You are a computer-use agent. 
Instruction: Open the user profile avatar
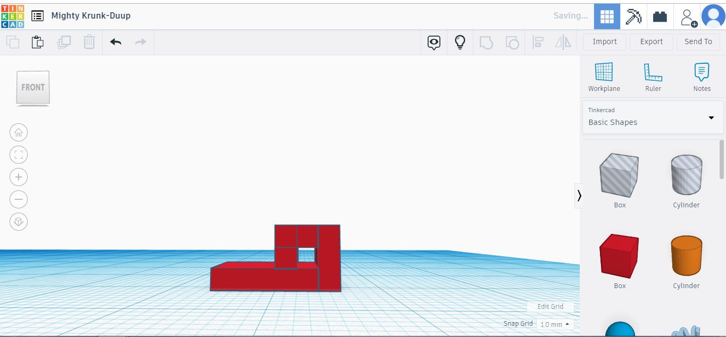coord(713,16)
